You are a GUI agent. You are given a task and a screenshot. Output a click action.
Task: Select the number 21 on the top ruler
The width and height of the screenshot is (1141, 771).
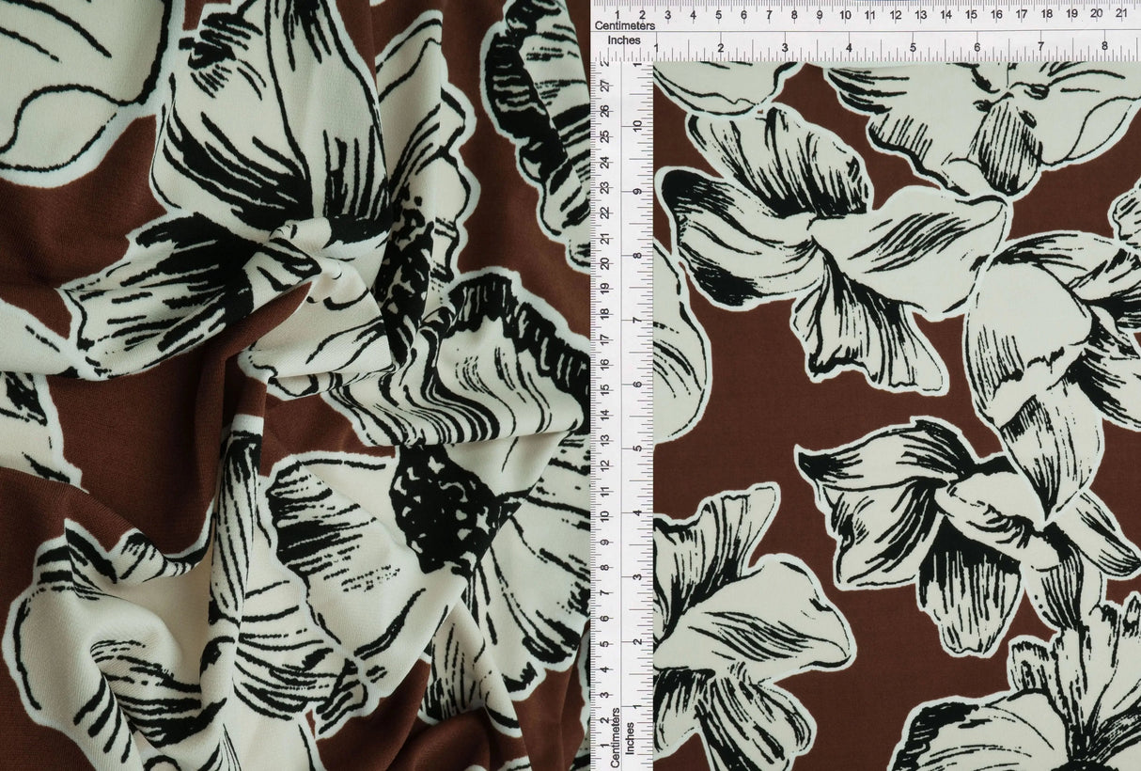tap(1119, 13)
